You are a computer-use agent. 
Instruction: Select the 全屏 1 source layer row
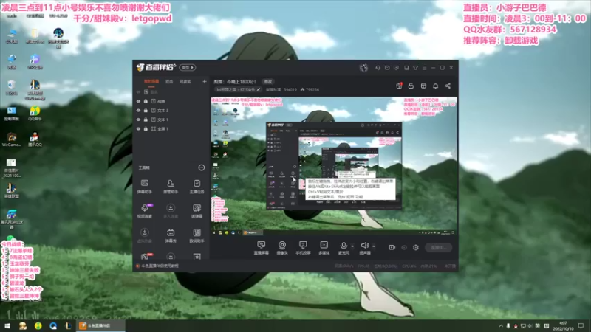tap(171, 128)
